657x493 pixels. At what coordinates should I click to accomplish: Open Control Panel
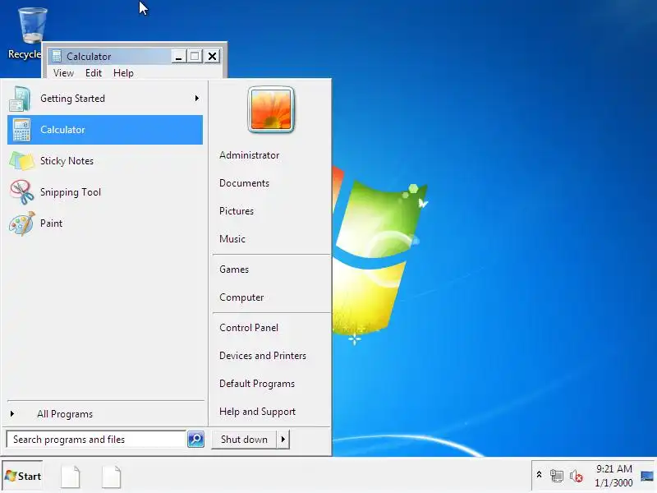pyautogui.click(x=249, y=328)
